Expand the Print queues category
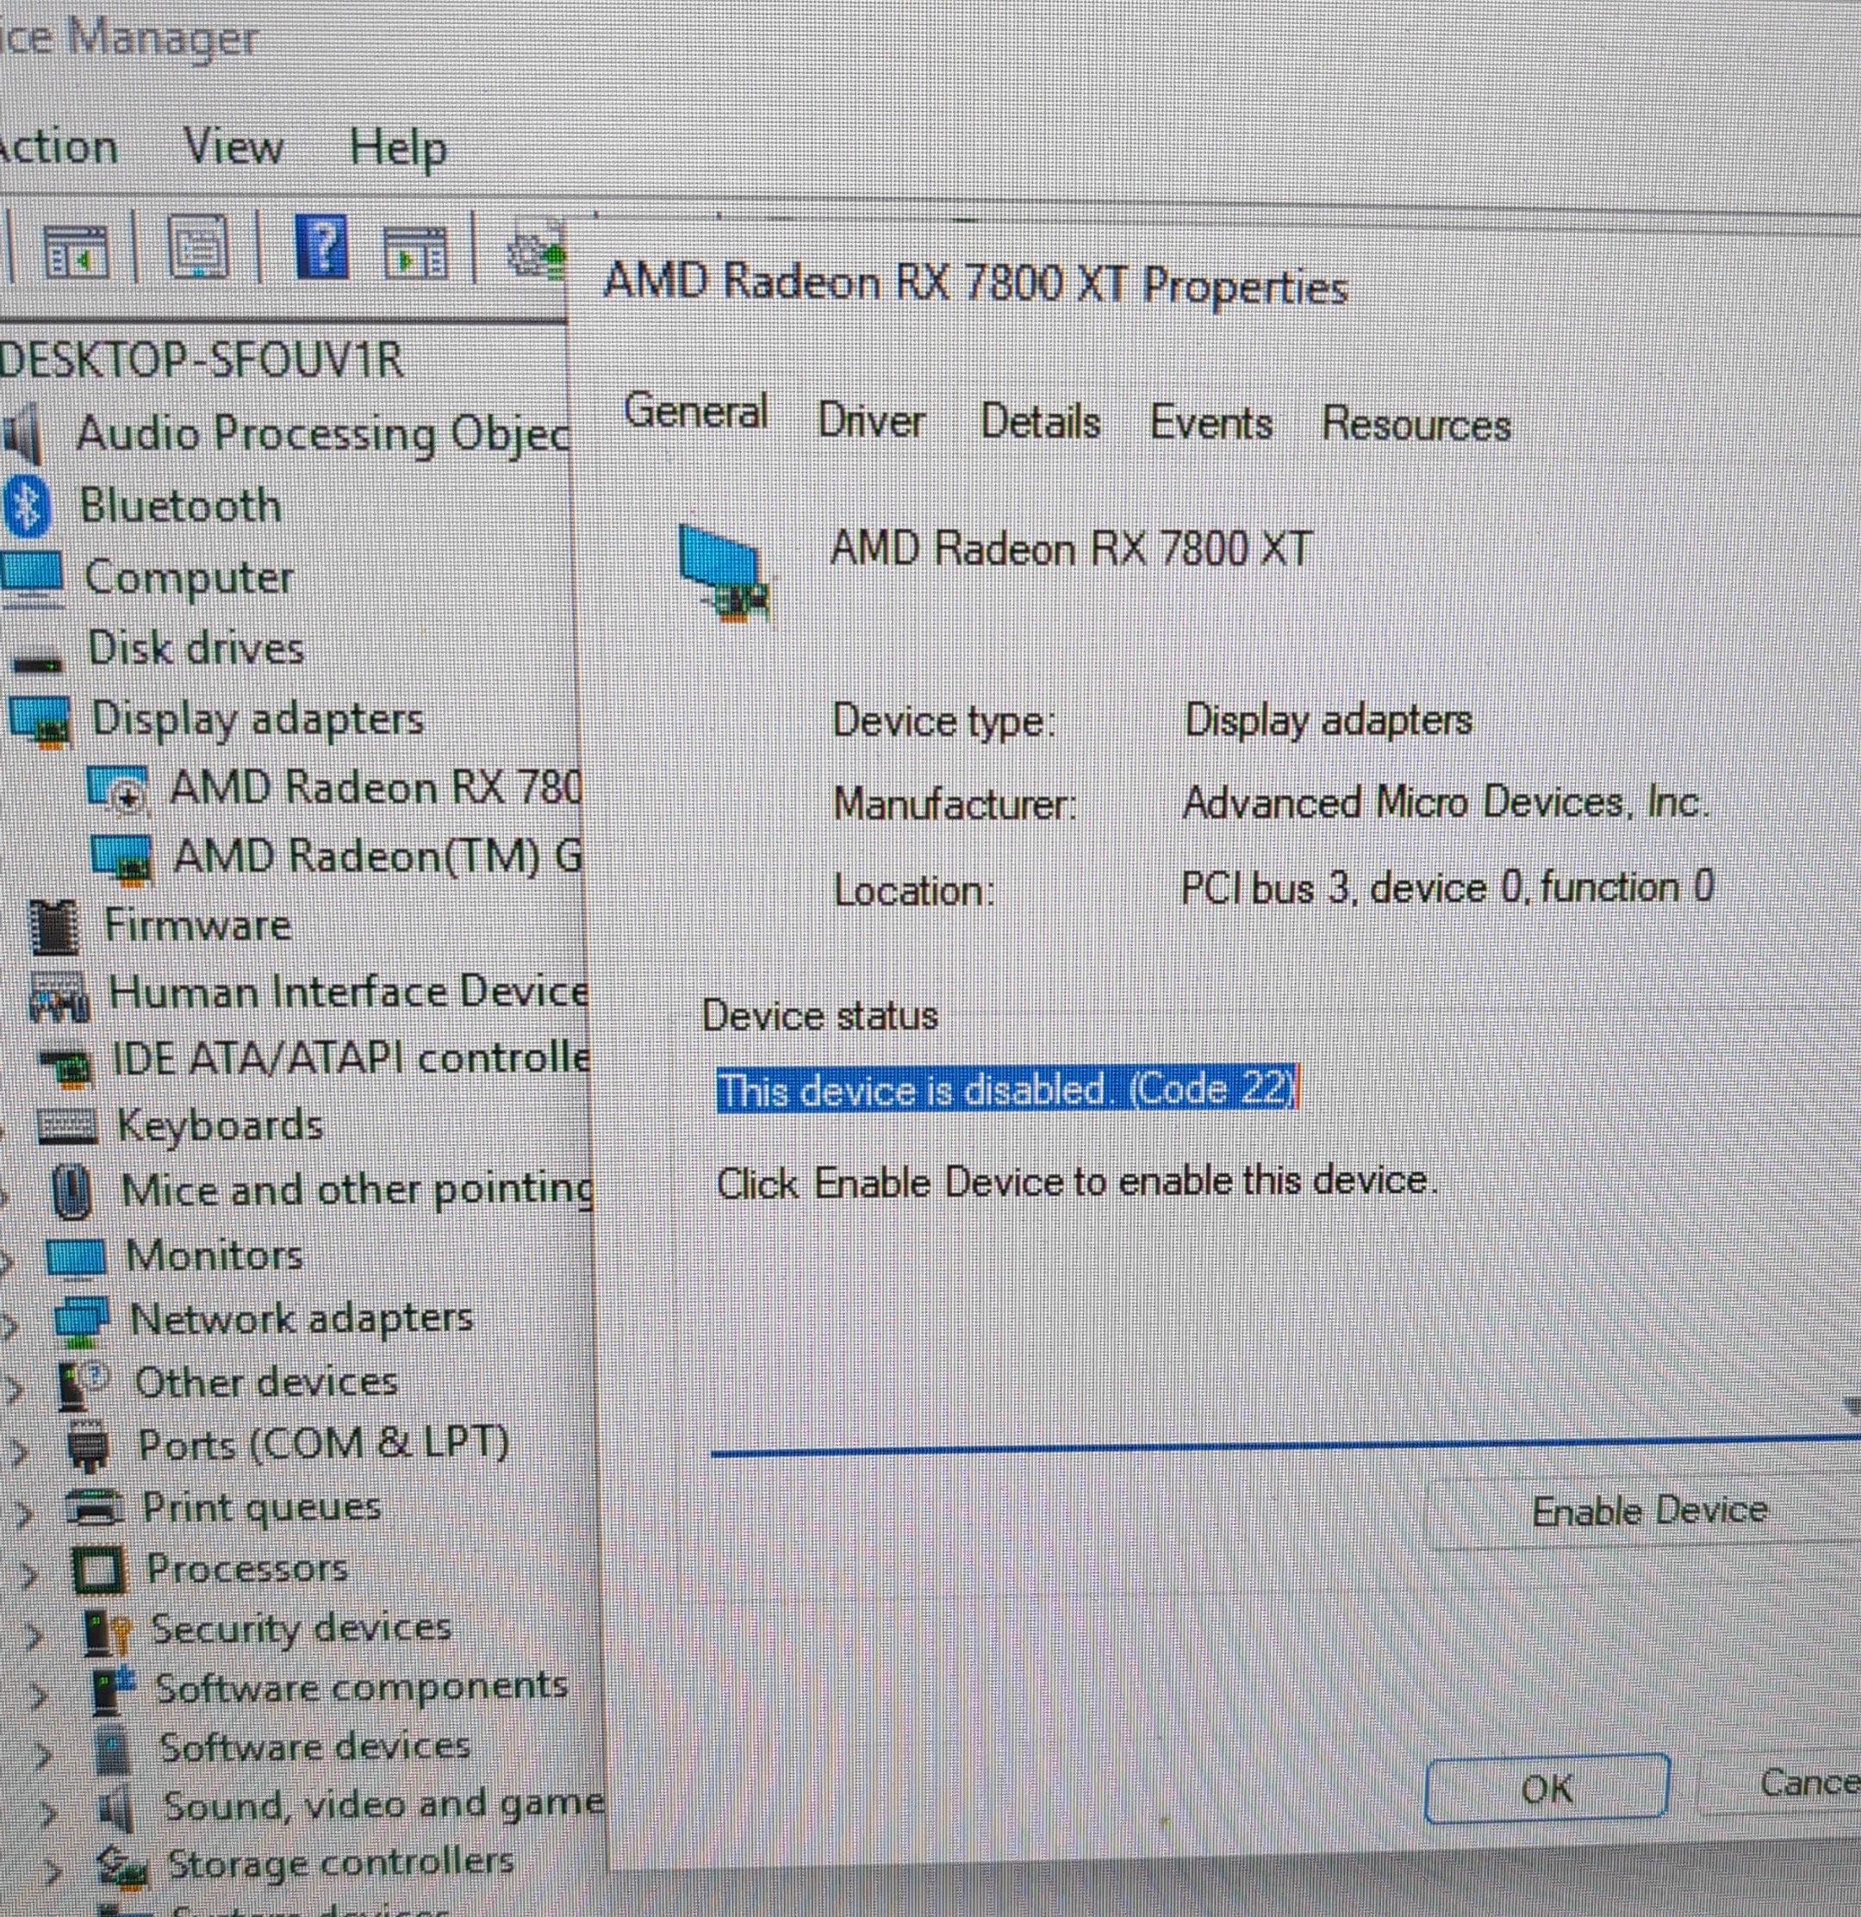The width and height of the screenshot is (1861, 1917). coord(23,1513)
